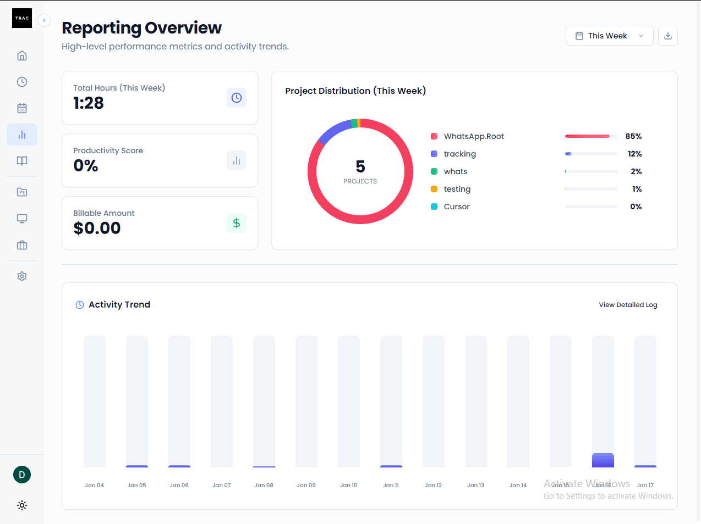Screen dimensions: 701x524
Task: Open the This Week date range dropdown
Action: coord(609,36)
